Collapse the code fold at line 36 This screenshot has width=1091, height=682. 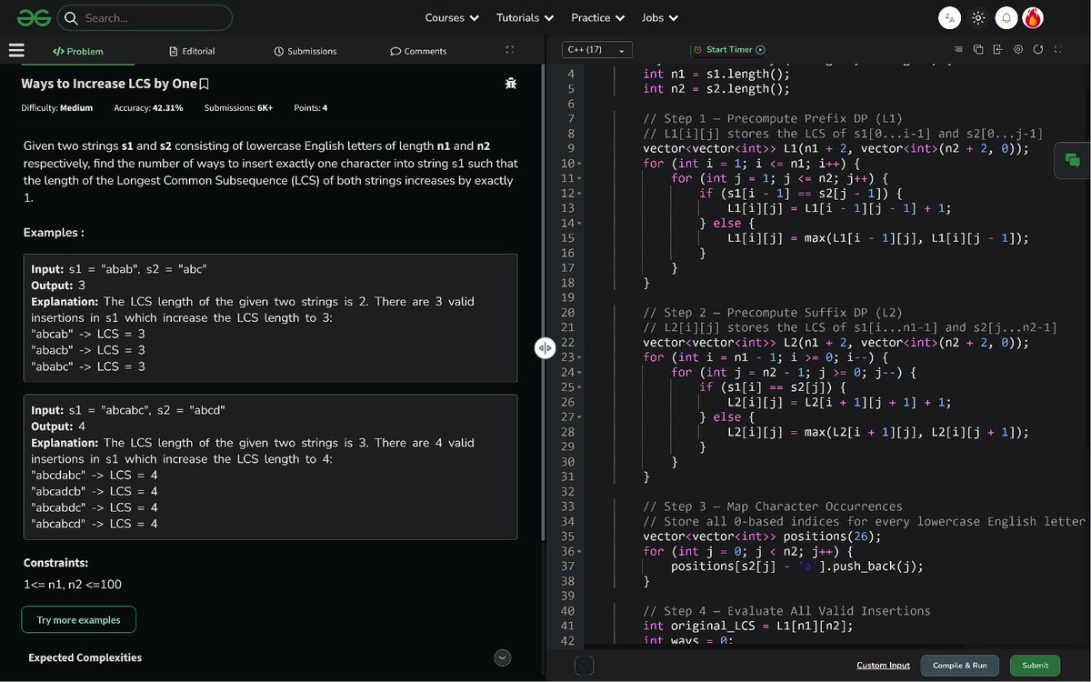click(579, 551)
